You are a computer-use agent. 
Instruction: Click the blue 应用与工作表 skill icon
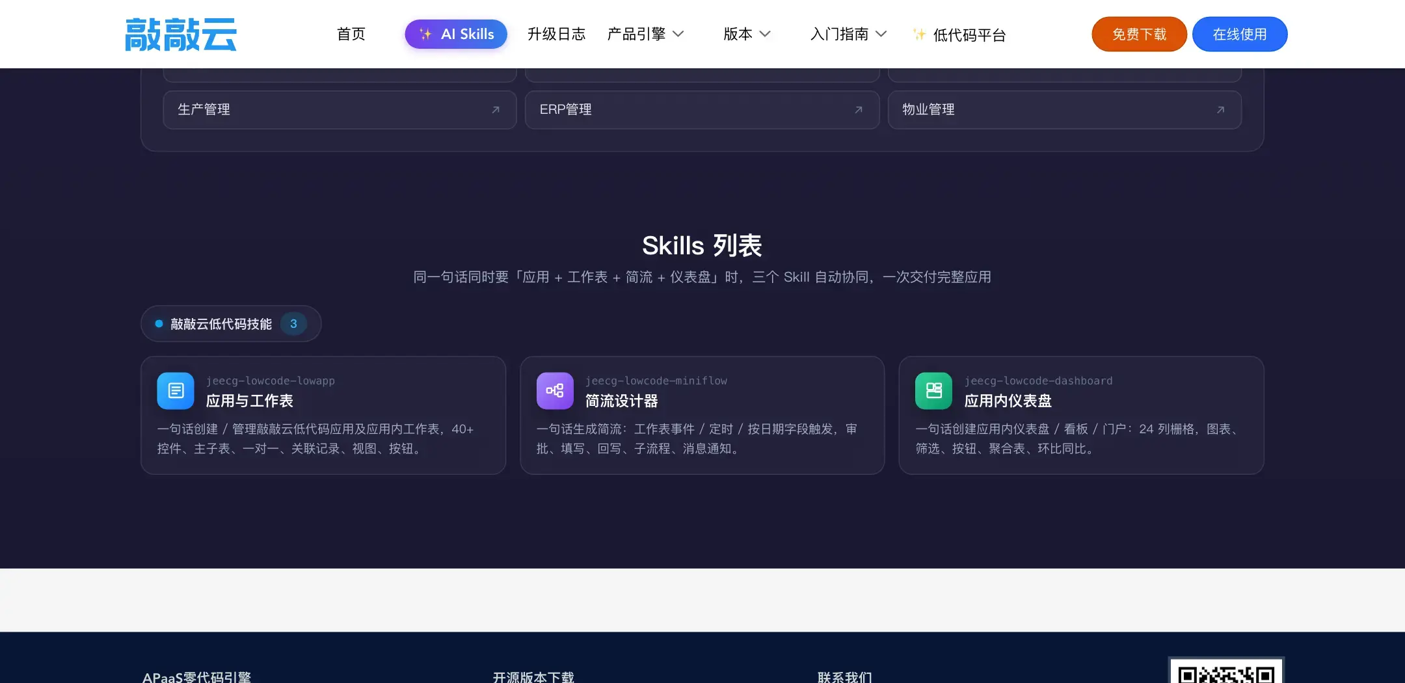point(176,390)
